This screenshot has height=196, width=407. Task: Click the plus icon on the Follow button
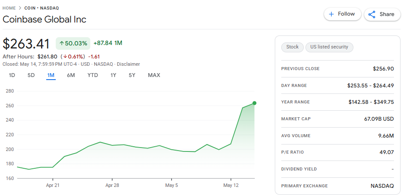point(331,14)
